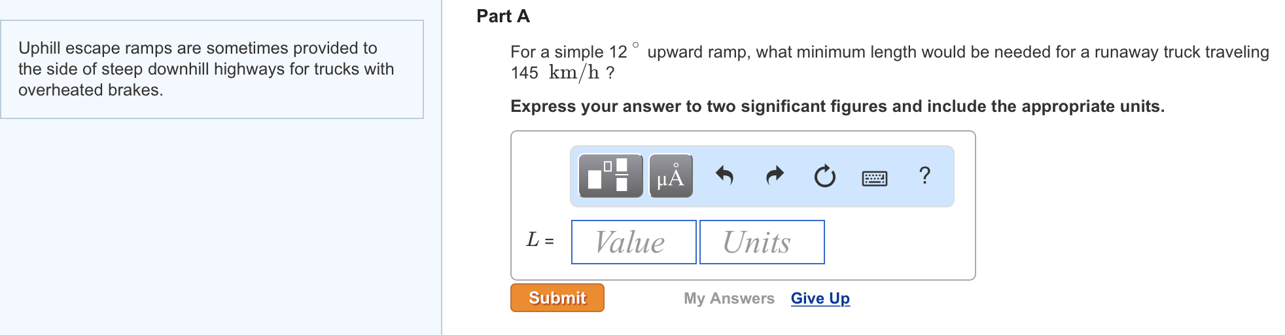Open help with the question mark icon
This screenshot has width=1285, height=335.
(x=924, y=175)
